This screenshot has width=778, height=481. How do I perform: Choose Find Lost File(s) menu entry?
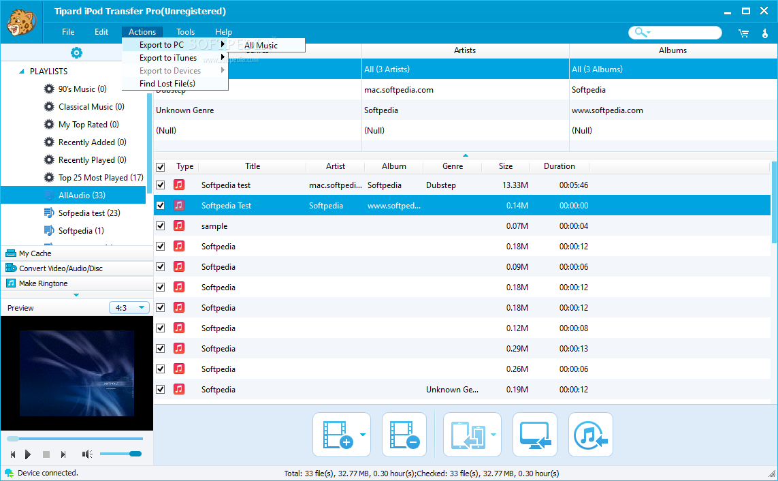pos(175,83)
